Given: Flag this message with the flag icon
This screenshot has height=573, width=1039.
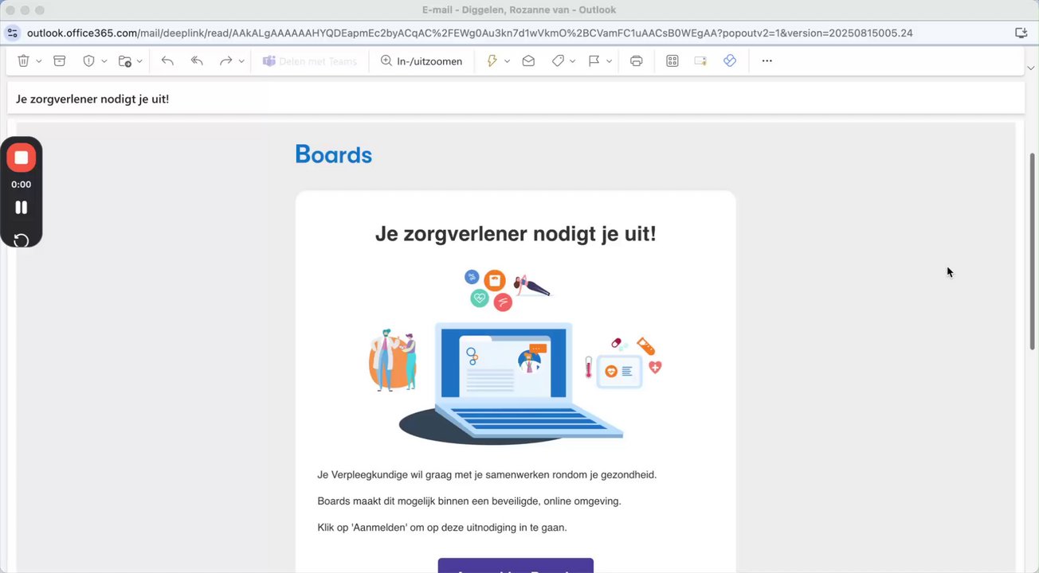Looking at the screenshot, I should point(594,61).
